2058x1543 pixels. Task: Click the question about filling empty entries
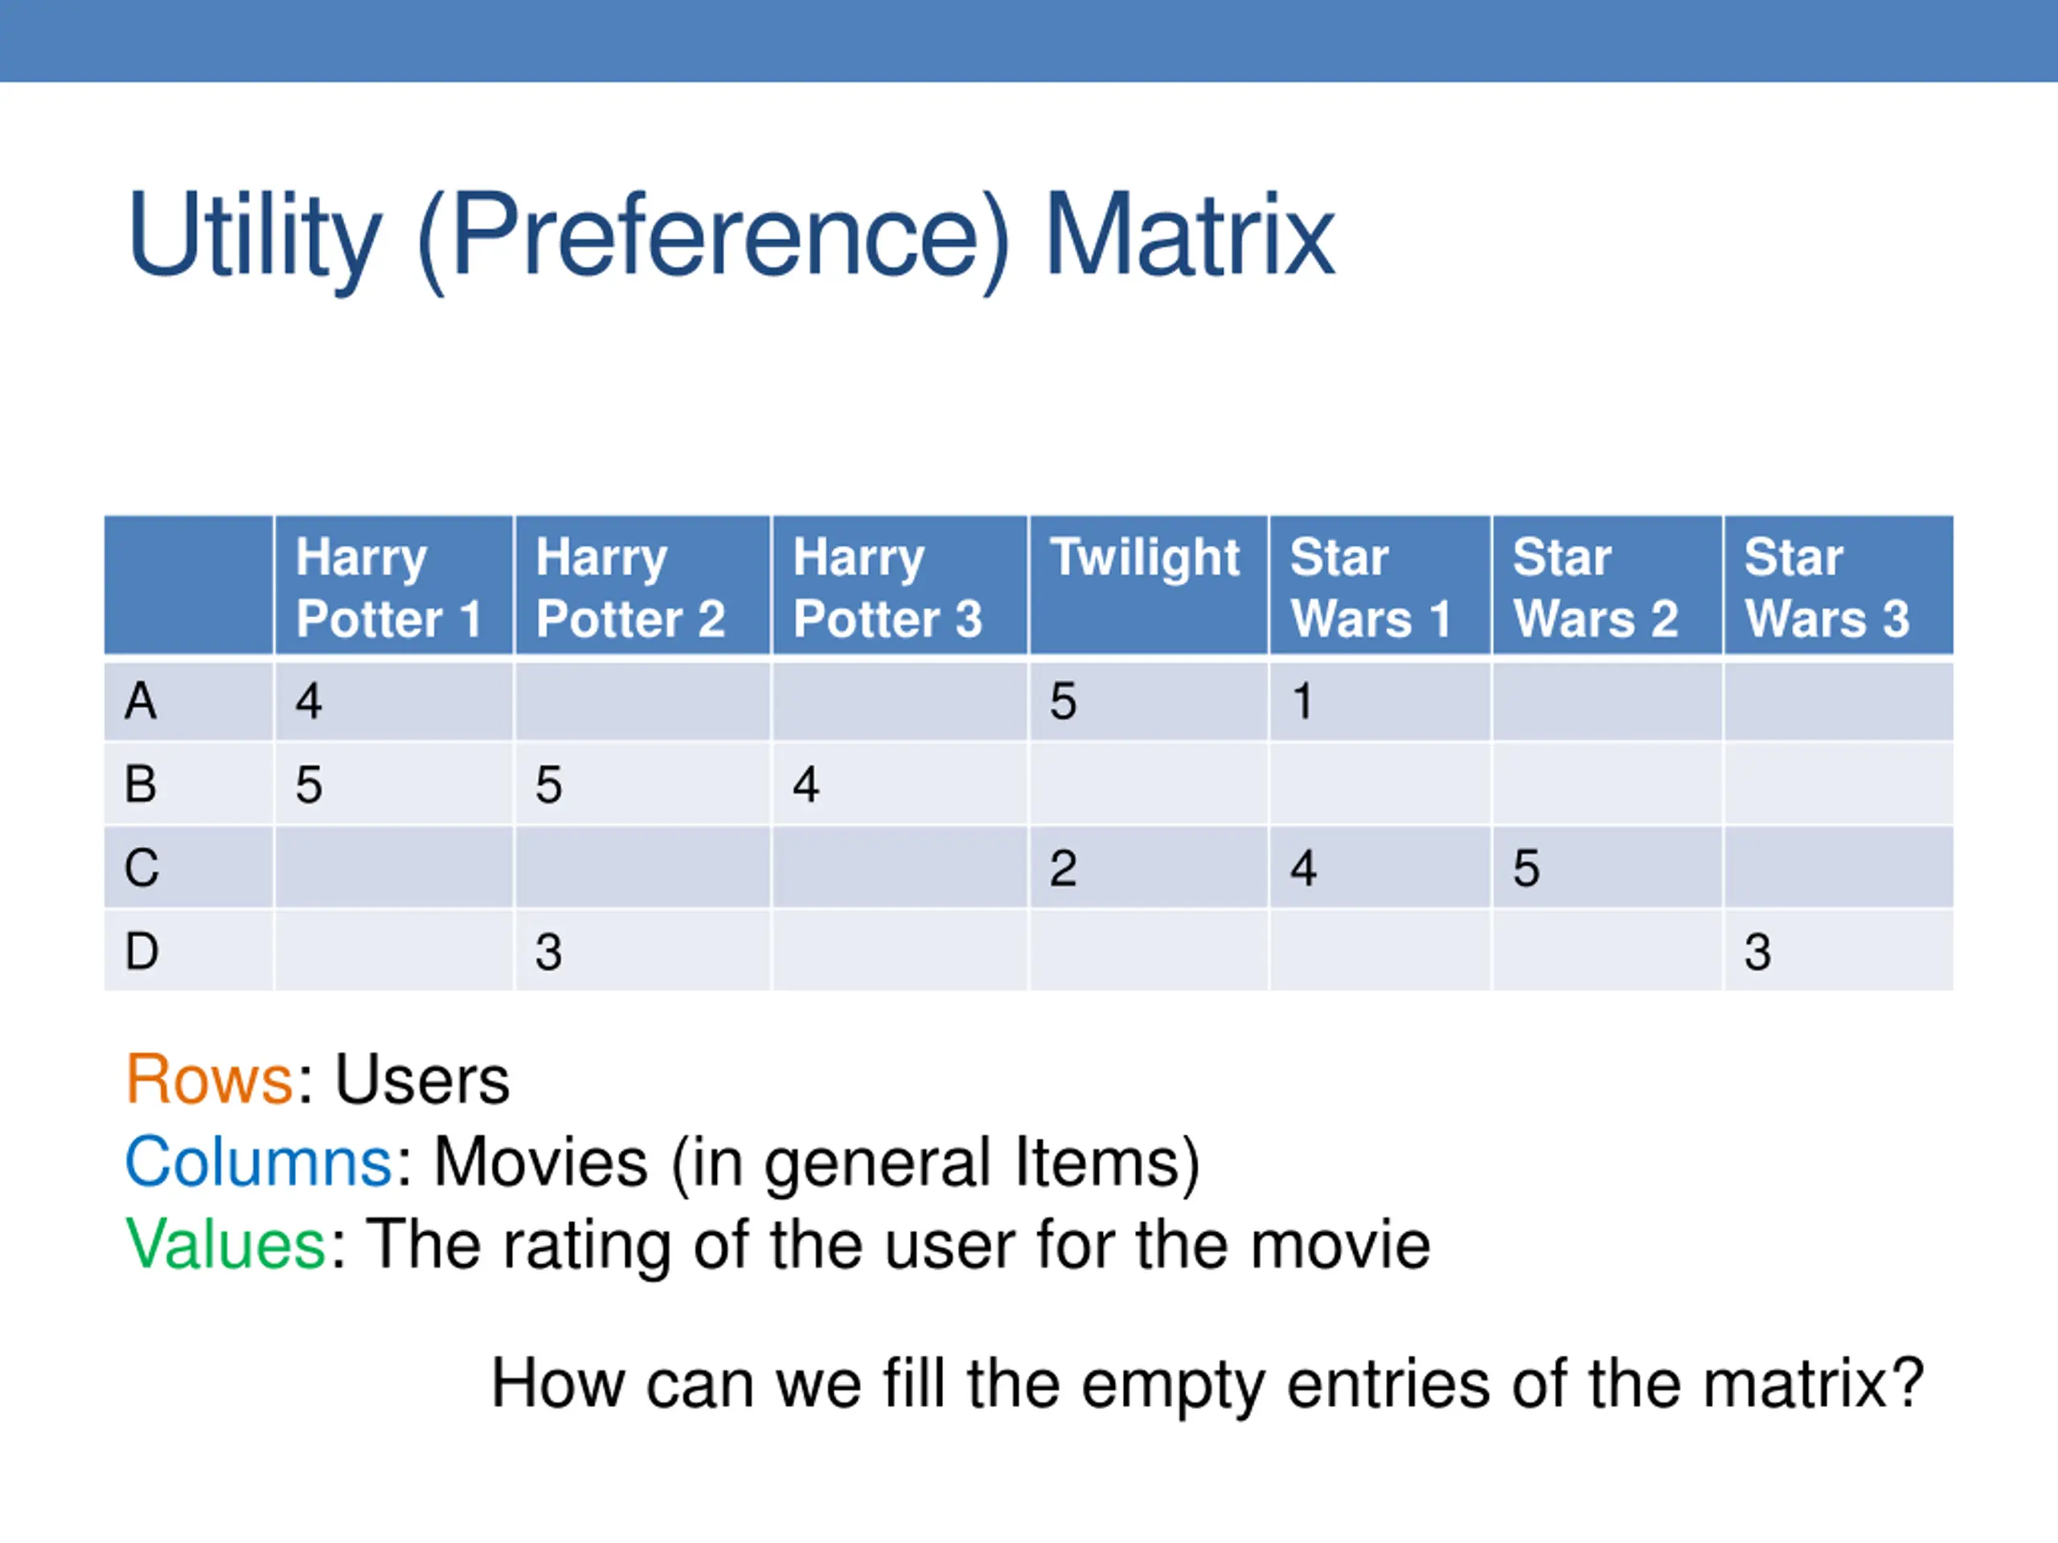[x=1207, y=1385]
